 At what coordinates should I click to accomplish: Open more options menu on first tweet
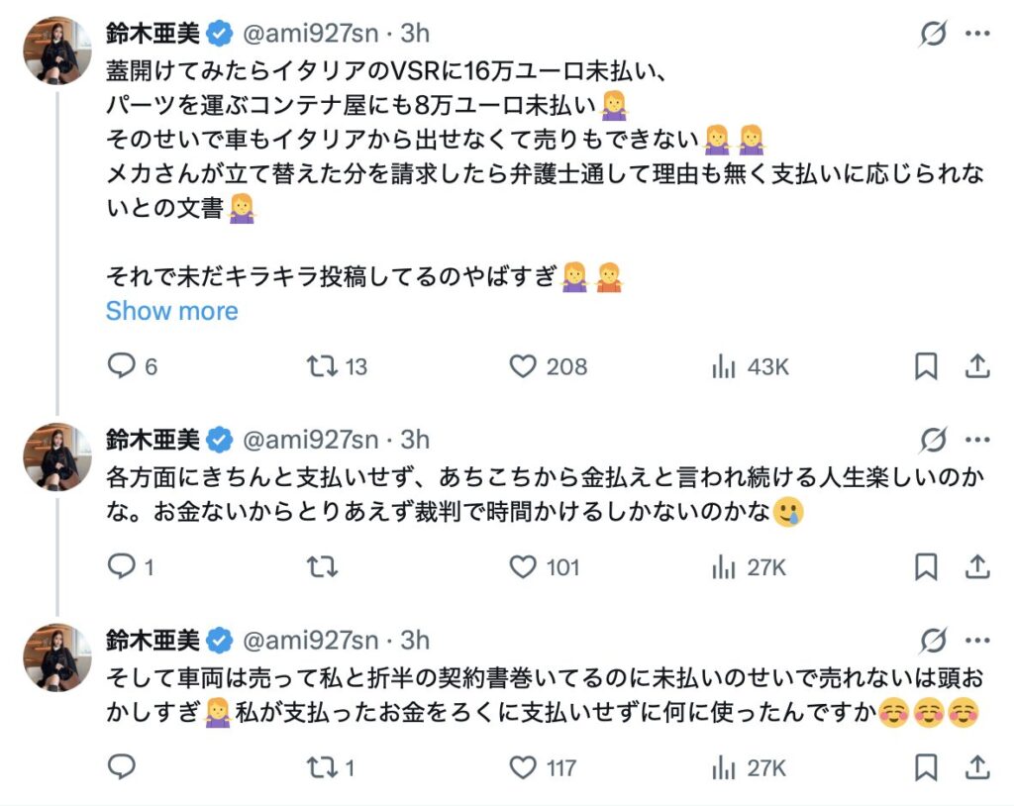(978, 34)
